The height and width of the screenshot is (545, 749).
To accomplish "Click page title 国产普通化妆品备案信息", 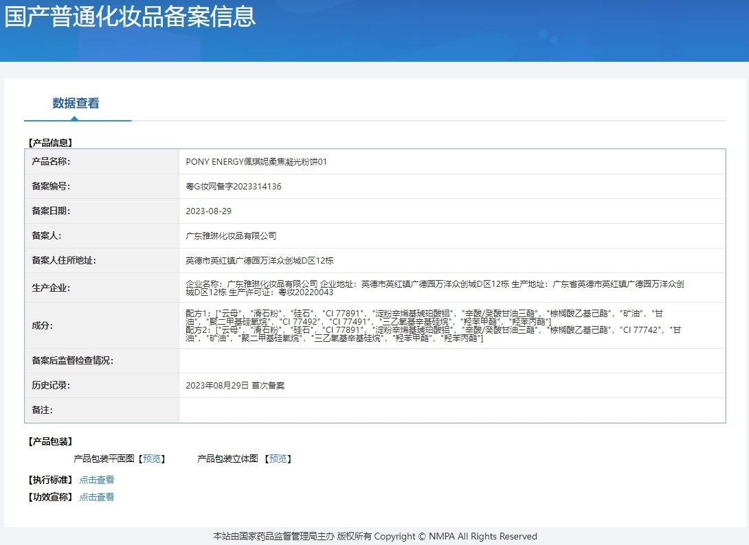I will (131, 16).
